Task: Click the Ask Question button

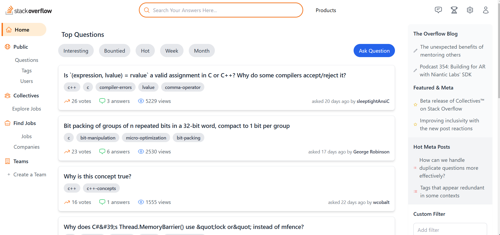Action: tap(374, 51)
